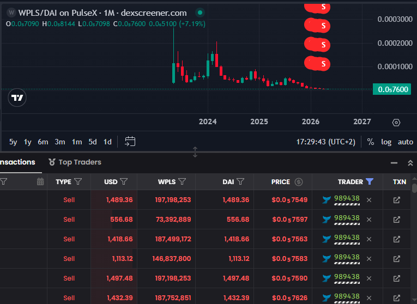Click the 2025 label on the time axis
Viewport: 417px width, 304px height.
tap(259, 121)
